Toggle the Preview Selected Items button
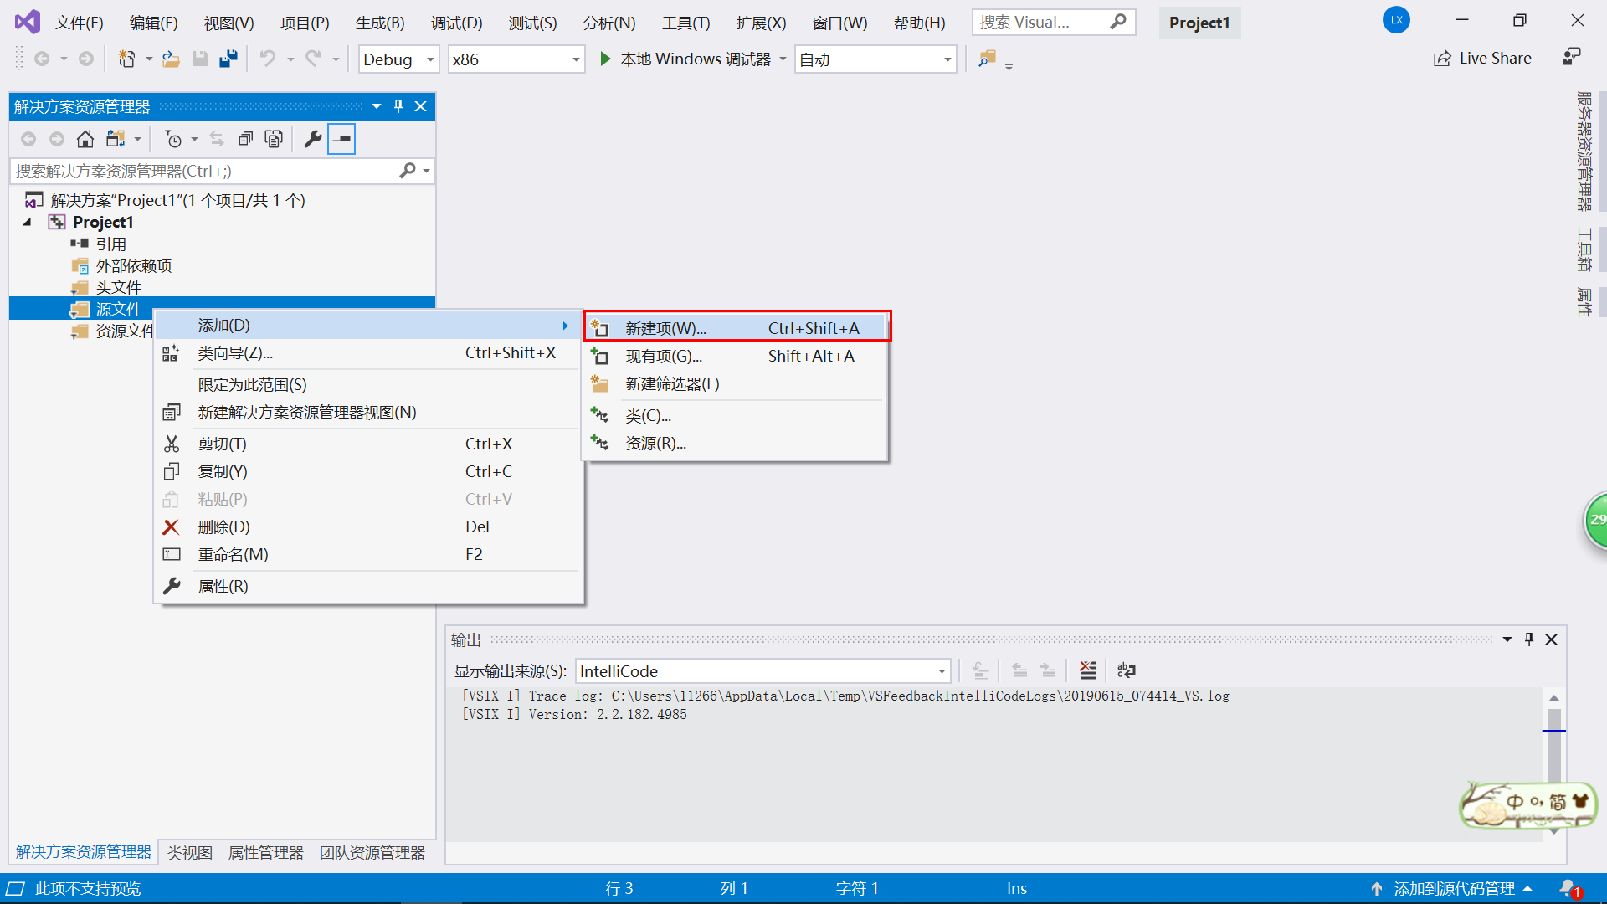 point(341,139)
